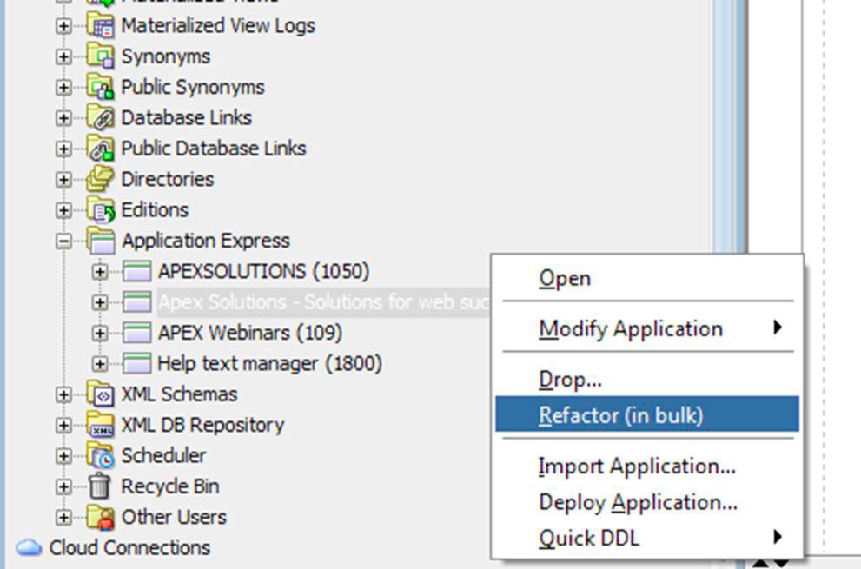
Task: Expand the XML DB Repository node
Action: 63,425
